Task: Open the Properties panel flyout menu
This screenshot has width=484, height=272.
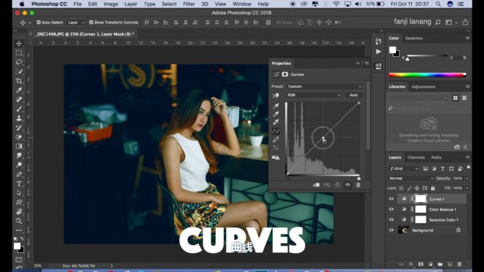Action: pyautogui.click(x=367, y=63)
